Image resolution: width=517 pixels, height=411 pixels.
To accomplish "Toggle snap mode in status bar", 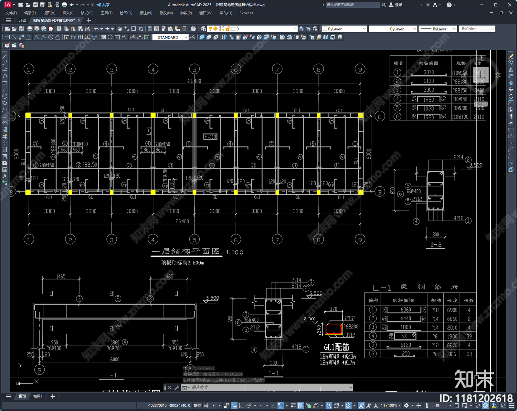I will click(x=214, y=405).
